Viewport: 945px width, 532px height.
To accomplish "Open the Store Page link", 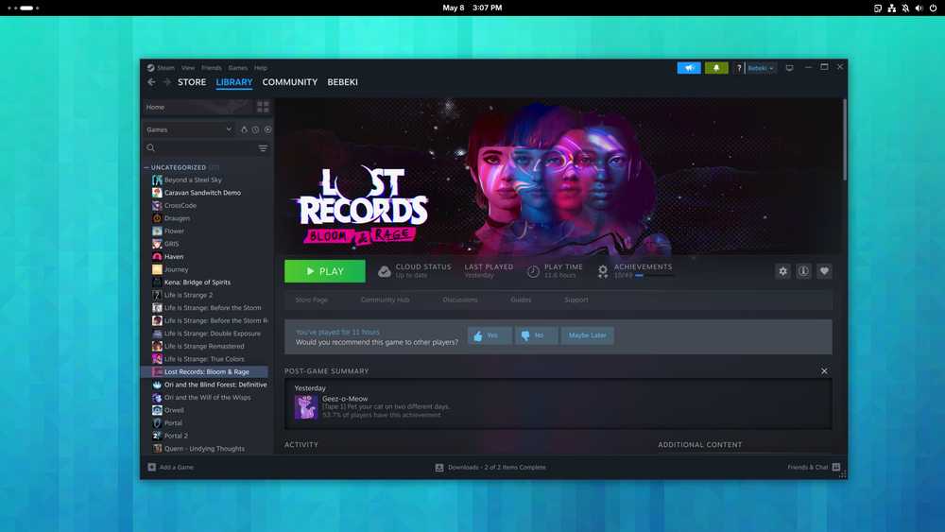I will (312, 300).
